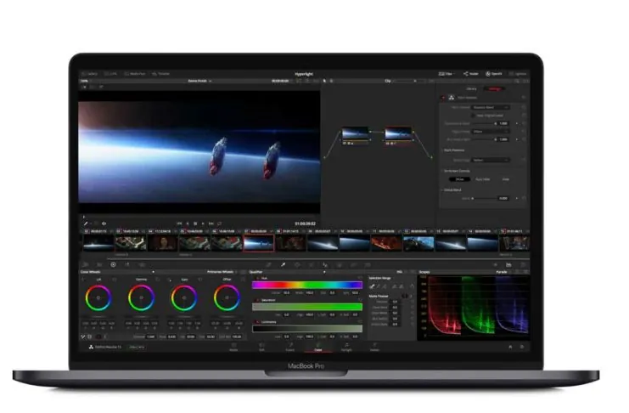
Task: Open the Primaries Wheels mode dropdown
Action: click(222, 272)
